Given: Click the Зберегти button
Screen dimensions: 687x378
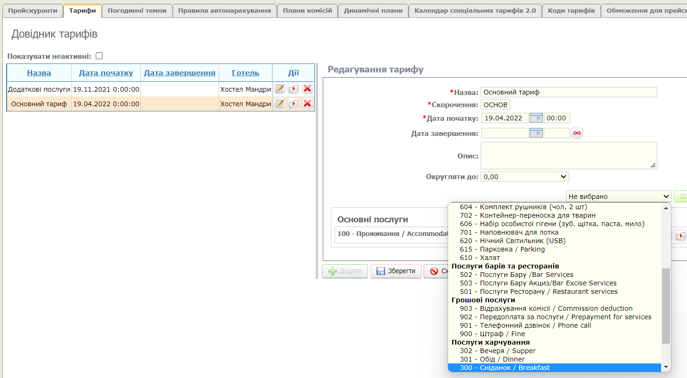Looking at the screenshot, I should click(x=396, y=271).
